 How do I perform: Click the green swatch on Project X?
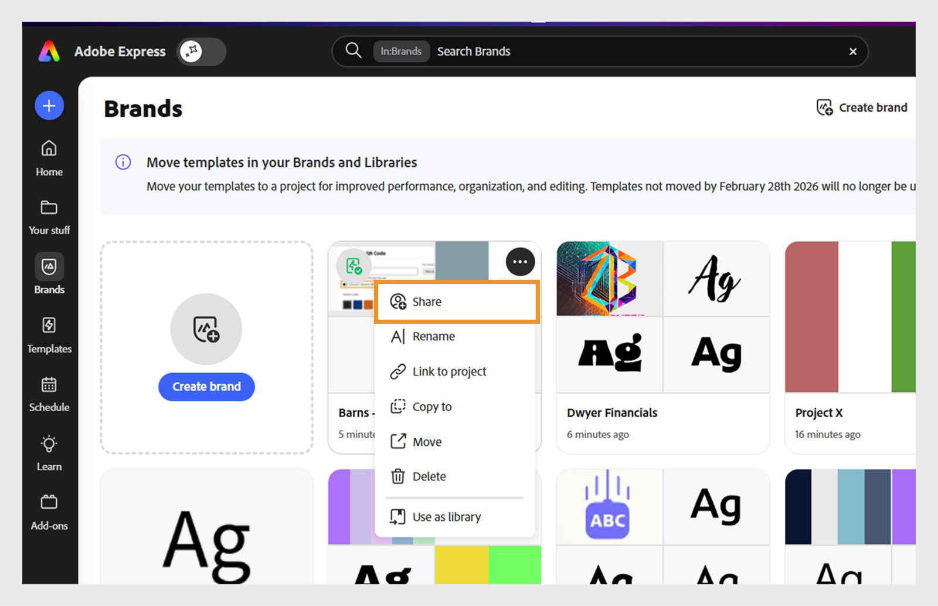click(x=903, y=317)
